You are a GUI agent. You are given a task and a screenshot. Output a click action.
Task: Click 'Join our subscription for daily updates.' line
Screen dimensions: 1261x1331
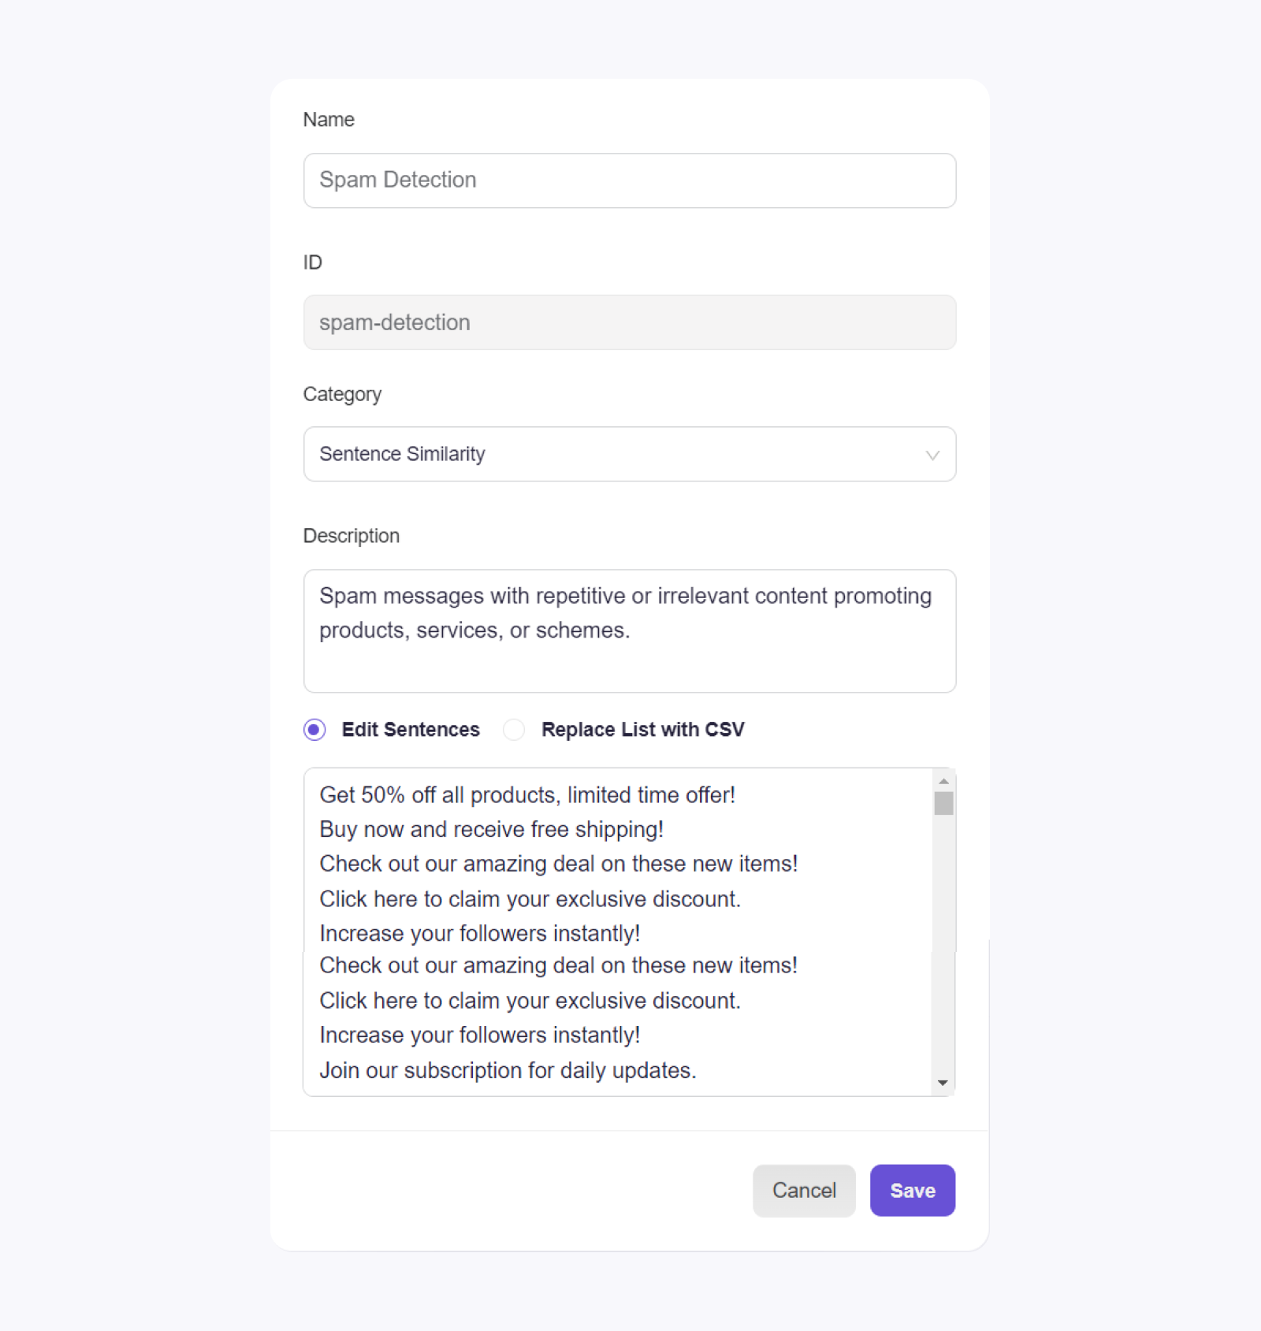(508, 1070)
